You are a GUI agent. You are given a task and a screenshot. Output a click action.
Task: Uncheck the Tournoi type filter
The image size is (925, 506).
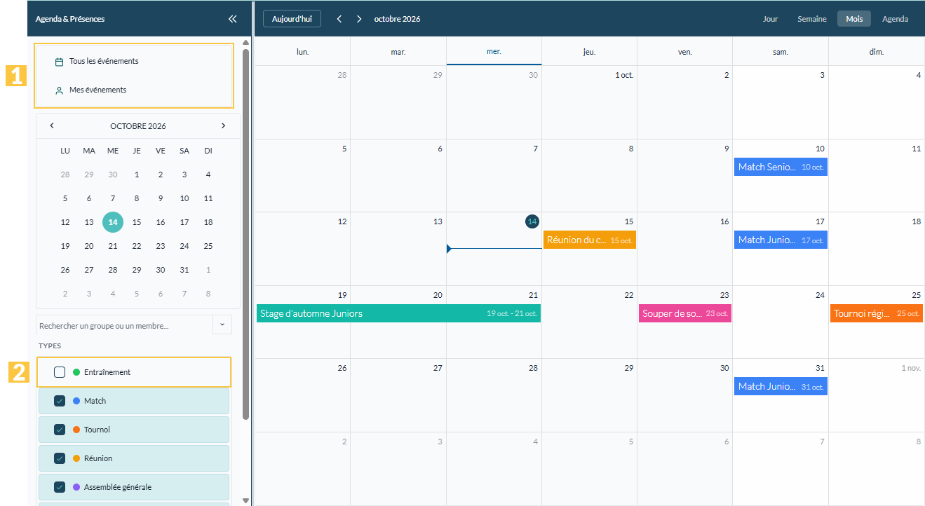(60, 430)
